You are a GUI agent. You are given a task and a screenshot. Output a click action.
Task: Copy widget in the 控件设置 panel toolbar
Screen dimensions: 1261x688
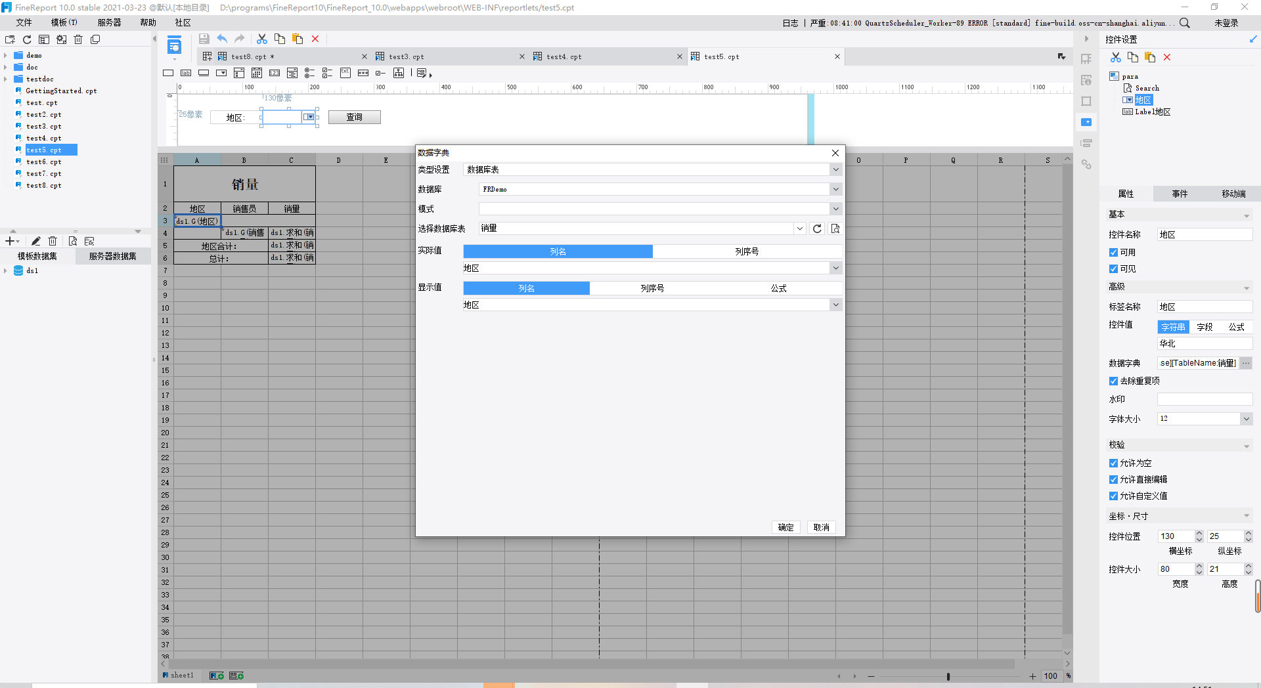point(1133,57)
